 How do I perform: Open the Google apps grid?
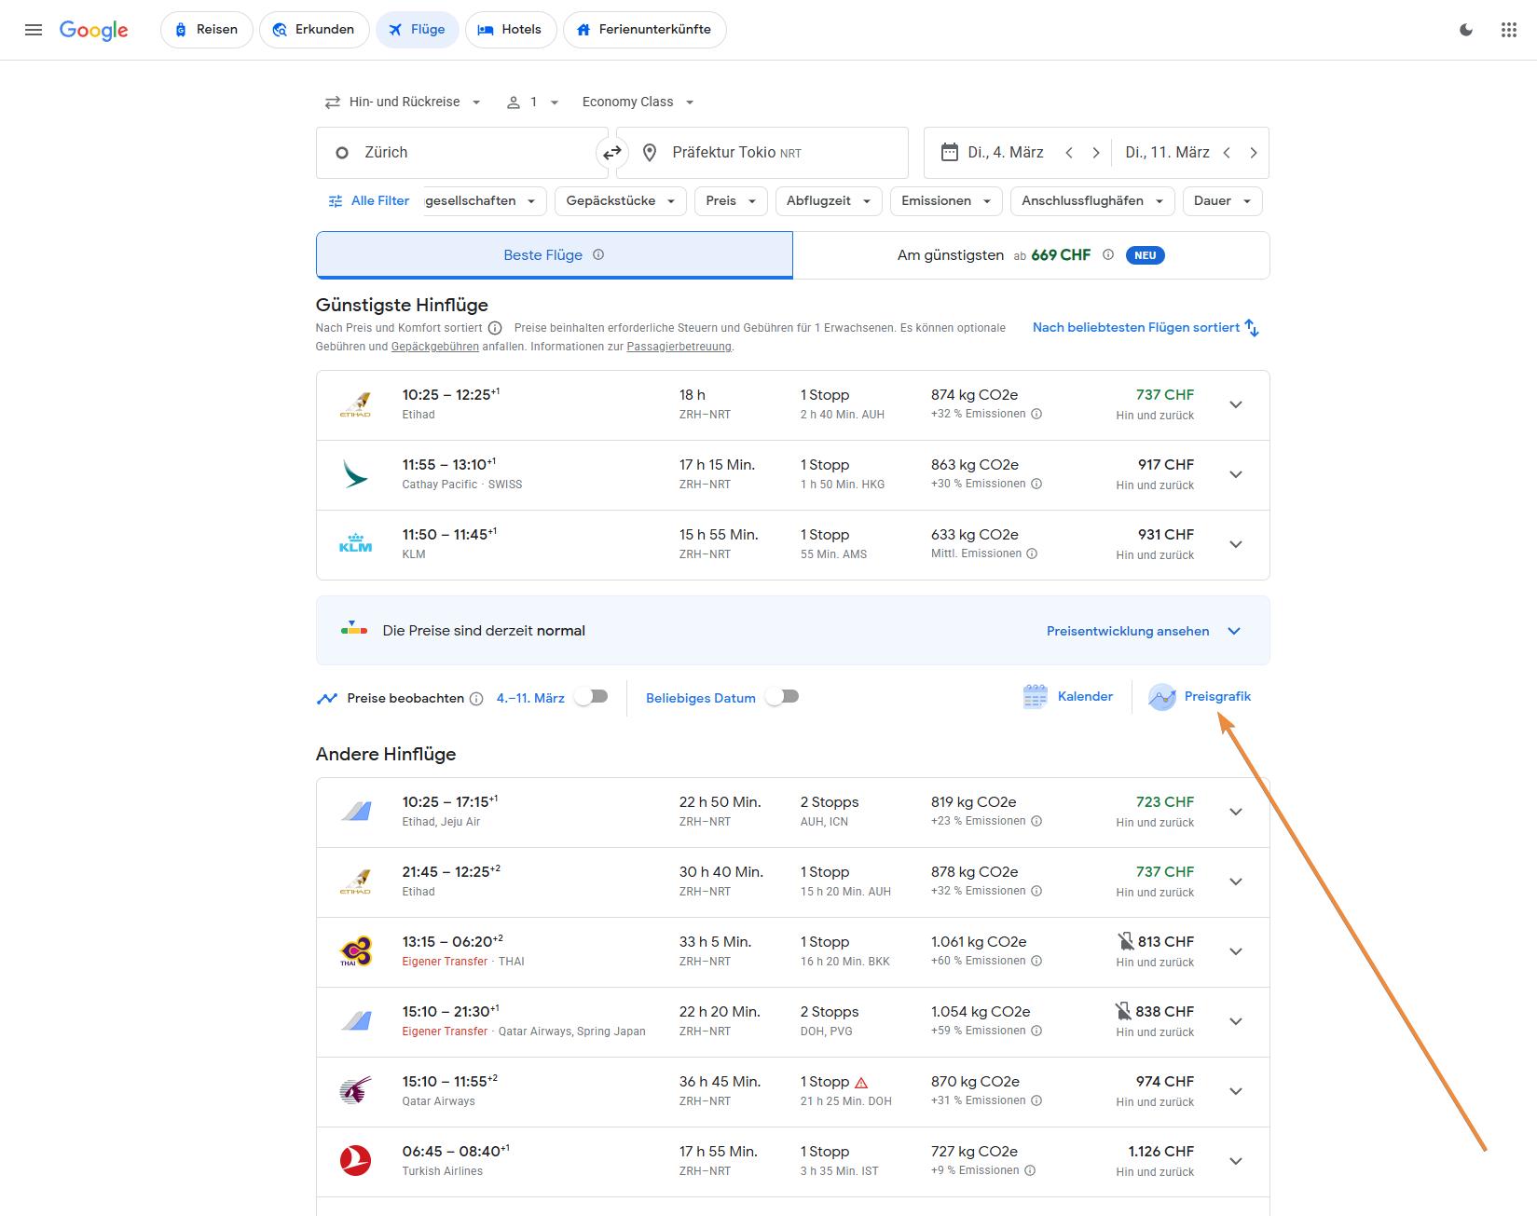coord(1508,30)
